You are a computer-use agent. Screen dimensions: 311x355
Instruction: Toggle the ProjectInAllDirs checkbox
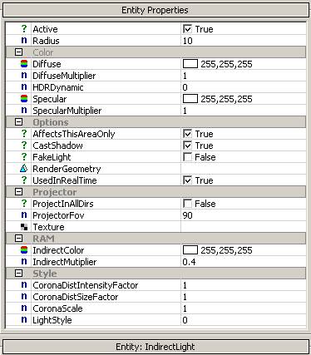click(x=187, y=204)
